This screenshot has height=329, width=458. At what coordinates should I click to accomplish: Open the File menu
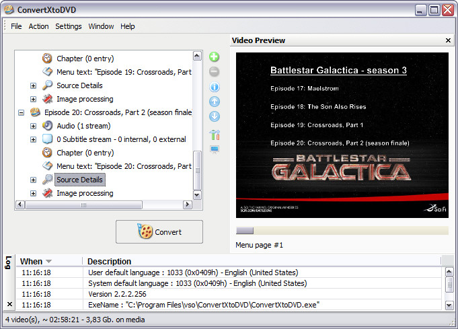(16, 26)
